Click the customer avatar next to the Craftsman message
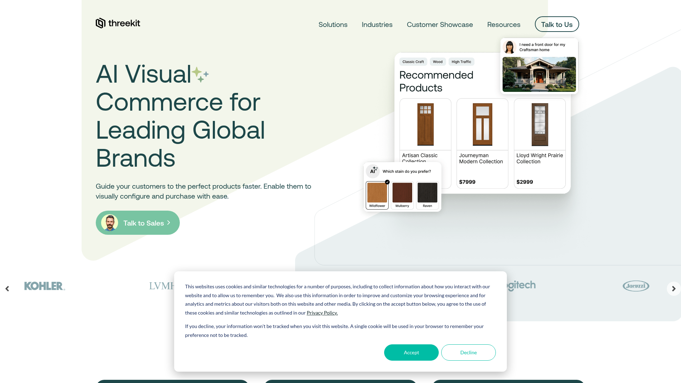This screenshot has height=383, width=681. (x=510, y=47)
